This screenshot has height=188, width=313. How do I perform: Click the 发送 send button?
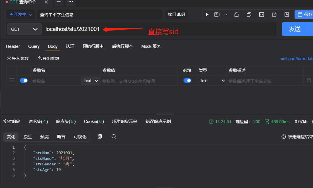click(x=295, y=29)
